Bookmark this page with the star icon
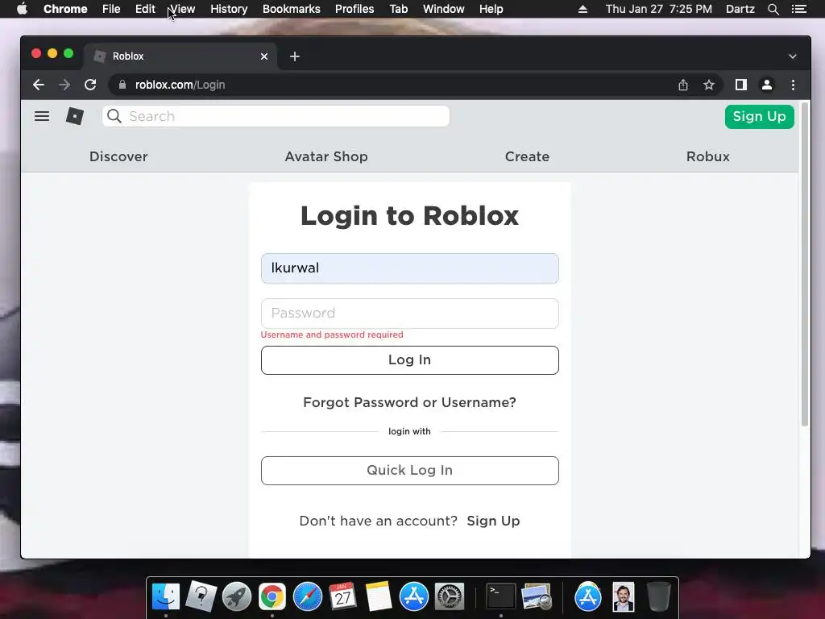Image resolution: width=825 pixels, height=619 pixels. (x=709, y=85)
